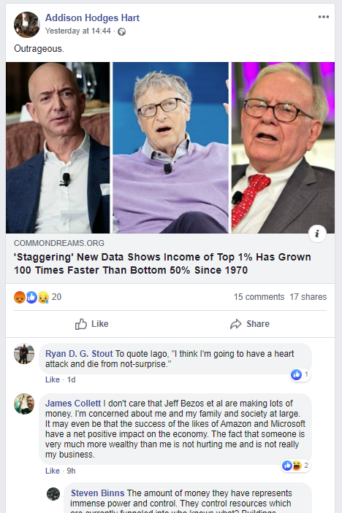Like Ryan D. G. Stout's comment
This screenshot has height=513, width=342.
tap(53, 379)
